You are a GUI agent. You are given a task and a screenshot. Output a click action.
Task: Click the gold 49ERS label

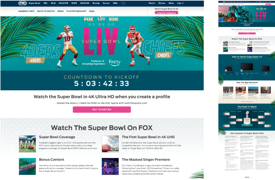35,60
